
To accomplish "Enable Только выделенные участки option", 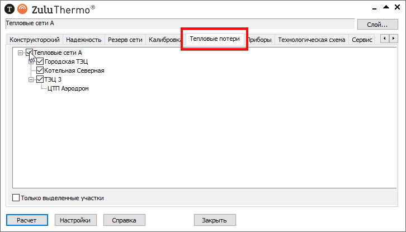I will coord(16,197).
